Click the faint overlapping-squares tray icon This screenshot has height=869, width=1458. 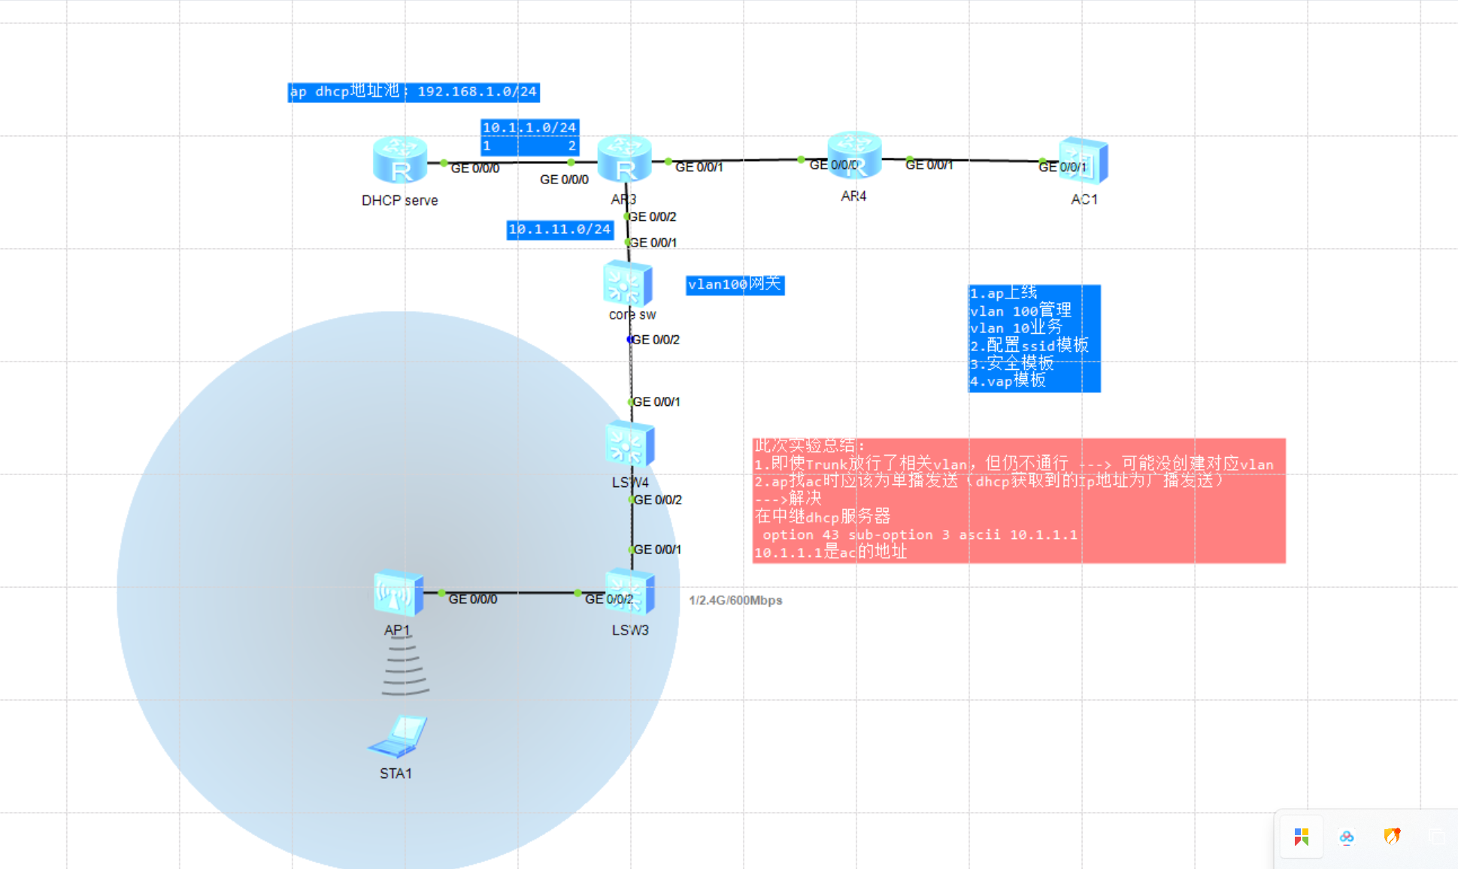point(1437,837)
